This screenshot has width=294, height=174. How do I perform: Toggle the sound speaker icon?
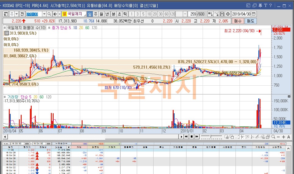[x=55, y=14]
